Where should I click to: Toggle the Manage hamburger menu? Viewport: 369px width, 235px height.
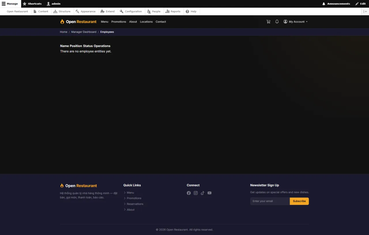10,4
